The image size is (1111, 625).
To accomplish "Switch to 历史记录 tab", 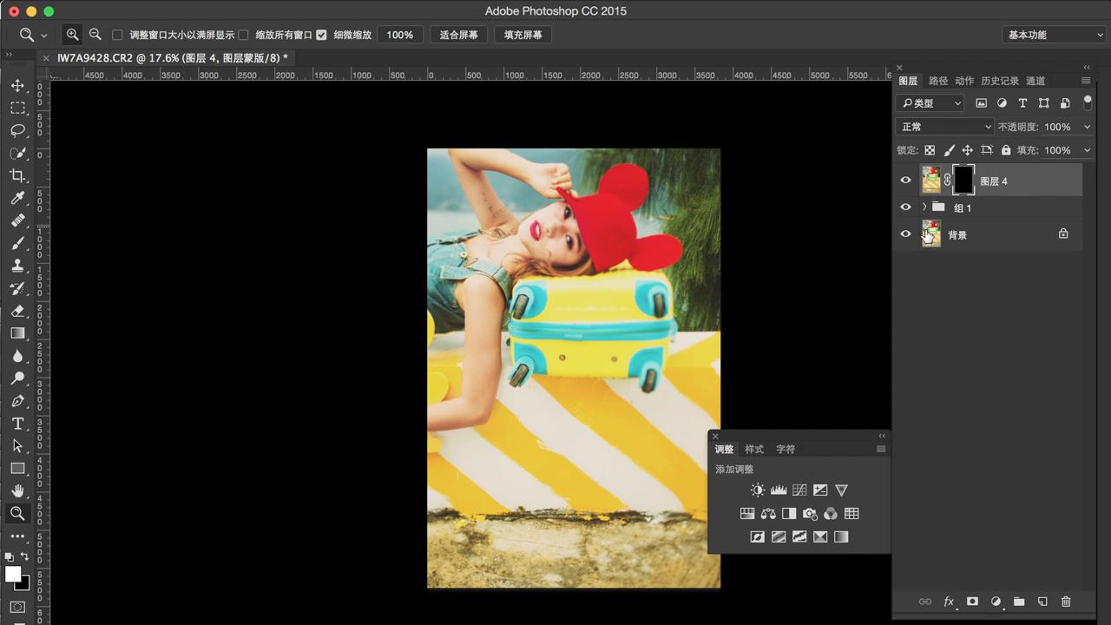I will (1000, 81).
